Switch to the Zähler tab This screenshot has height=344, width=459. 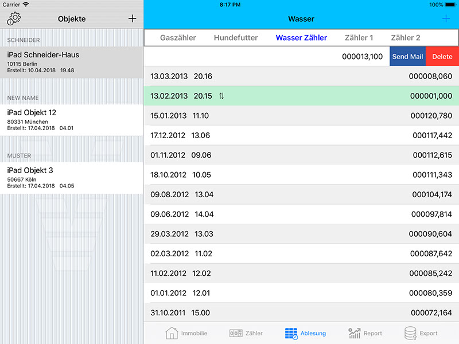point(246,333)
